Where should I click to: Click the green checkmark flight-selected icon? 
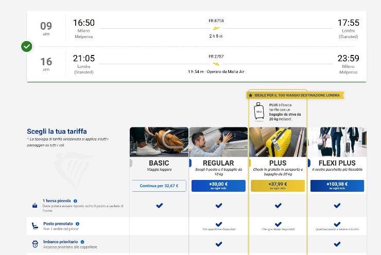[x=27, y=47]
